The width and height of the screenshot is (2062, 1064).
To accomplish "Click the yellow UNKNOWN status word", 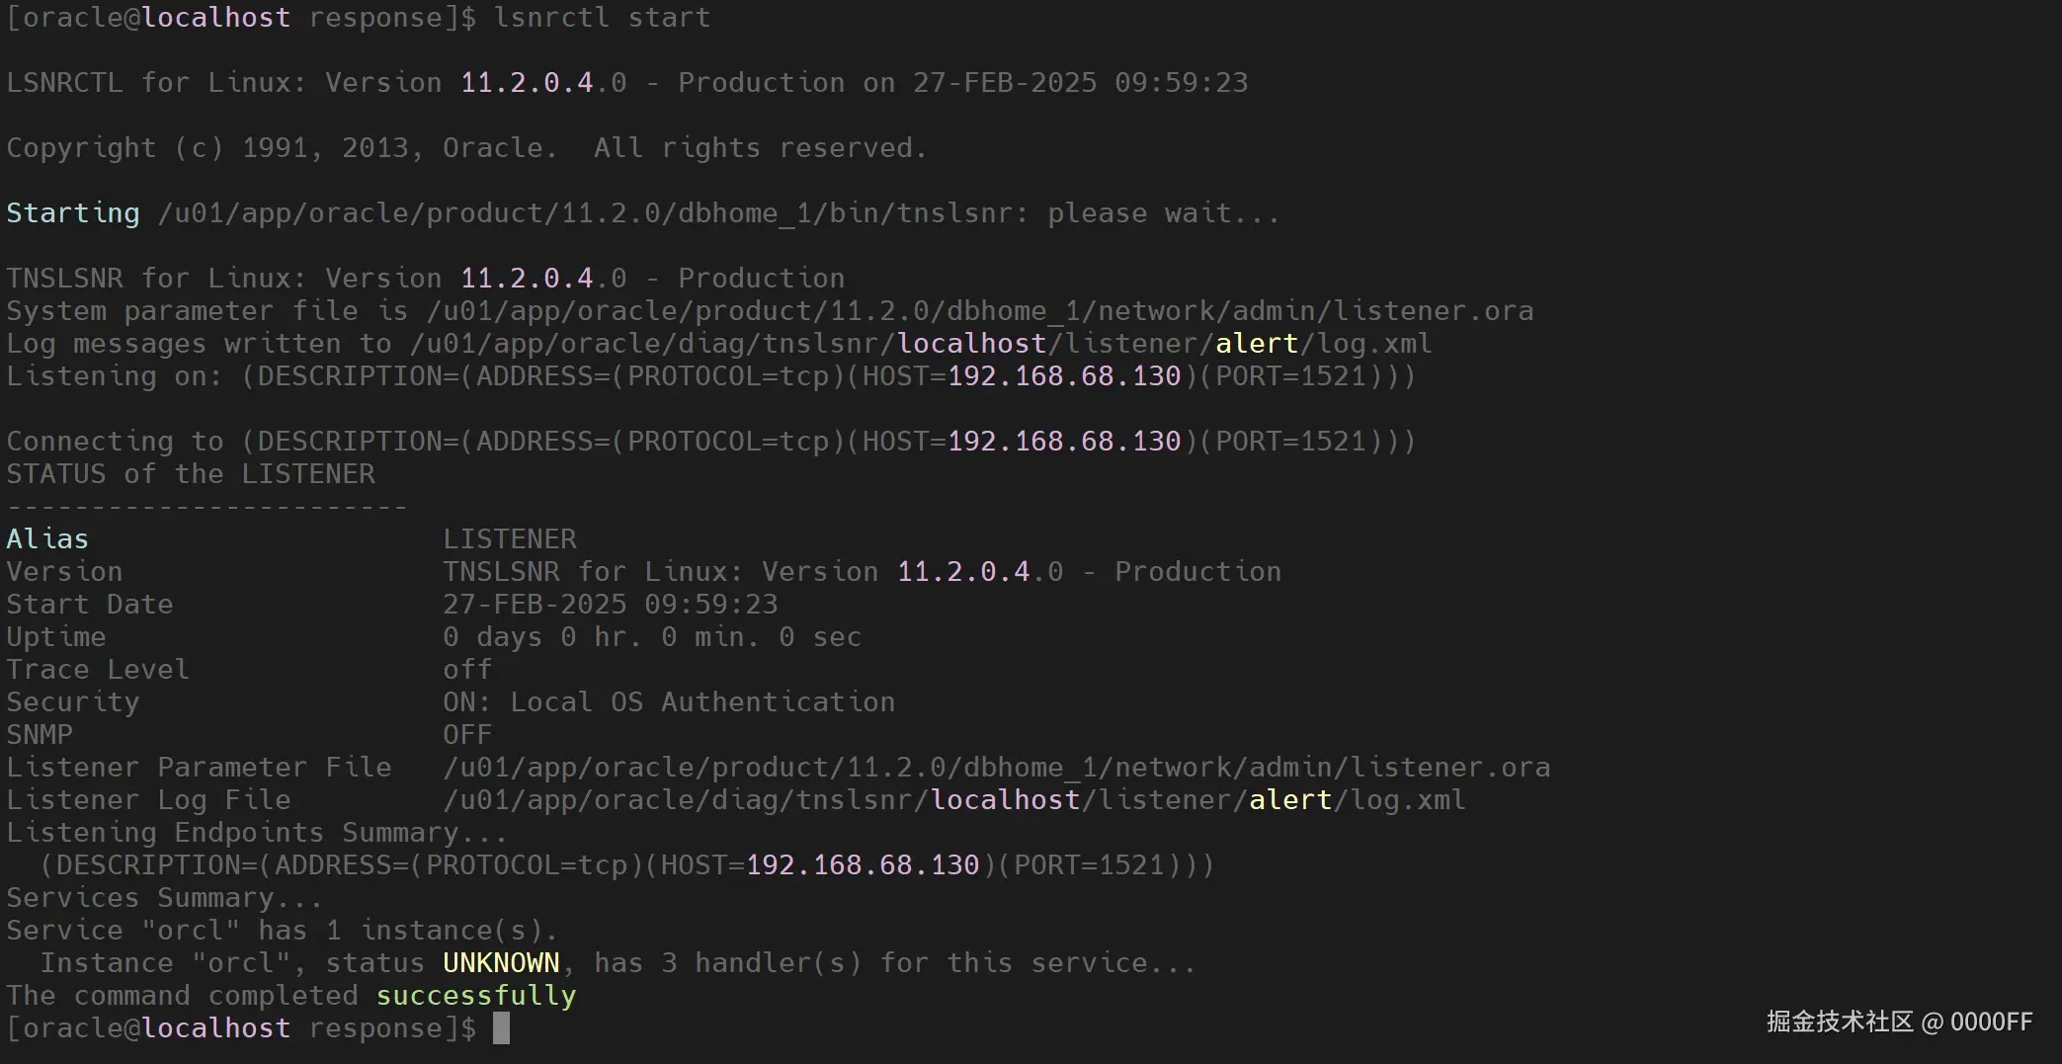I will coord(501,963).
